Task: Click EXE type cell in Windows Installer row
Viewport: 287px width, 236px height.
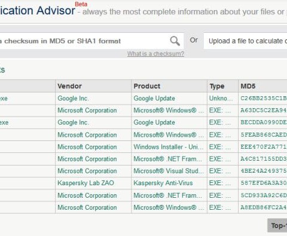Action: 220,147
